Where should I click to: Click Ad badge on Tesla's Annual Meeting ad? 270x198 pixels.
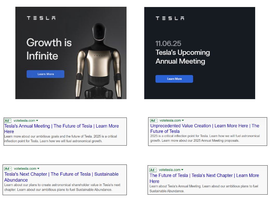8,121
